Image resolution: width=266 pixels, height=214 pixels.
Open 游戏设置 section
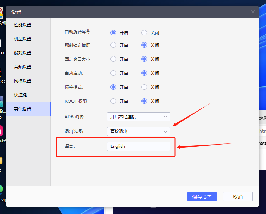click(x=28, y=53)
